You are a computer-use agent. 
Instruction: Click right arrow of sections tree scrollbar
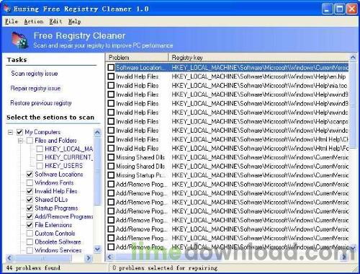pyautogui.click(x=88, y=258)
